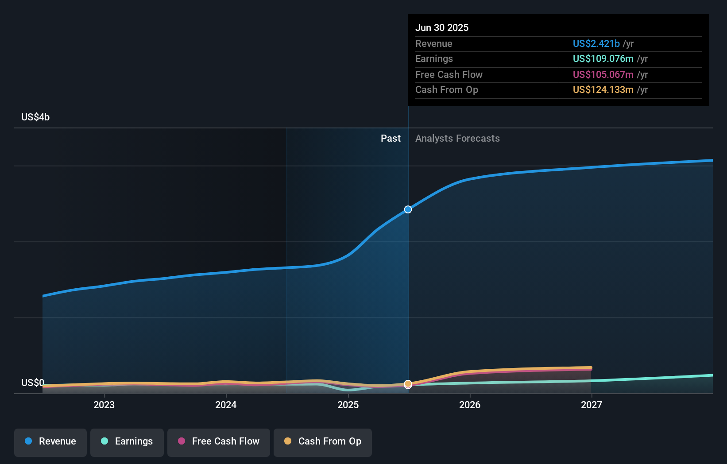Click the 2027 x-axis label

(592, 405)
